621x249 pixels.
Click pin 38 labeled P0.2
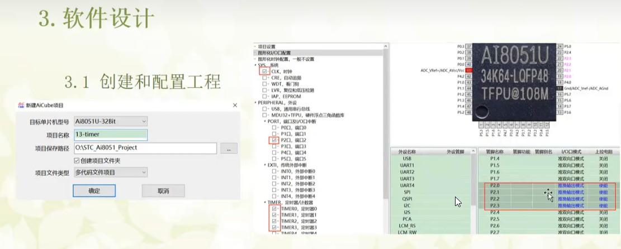coord(468,52)
